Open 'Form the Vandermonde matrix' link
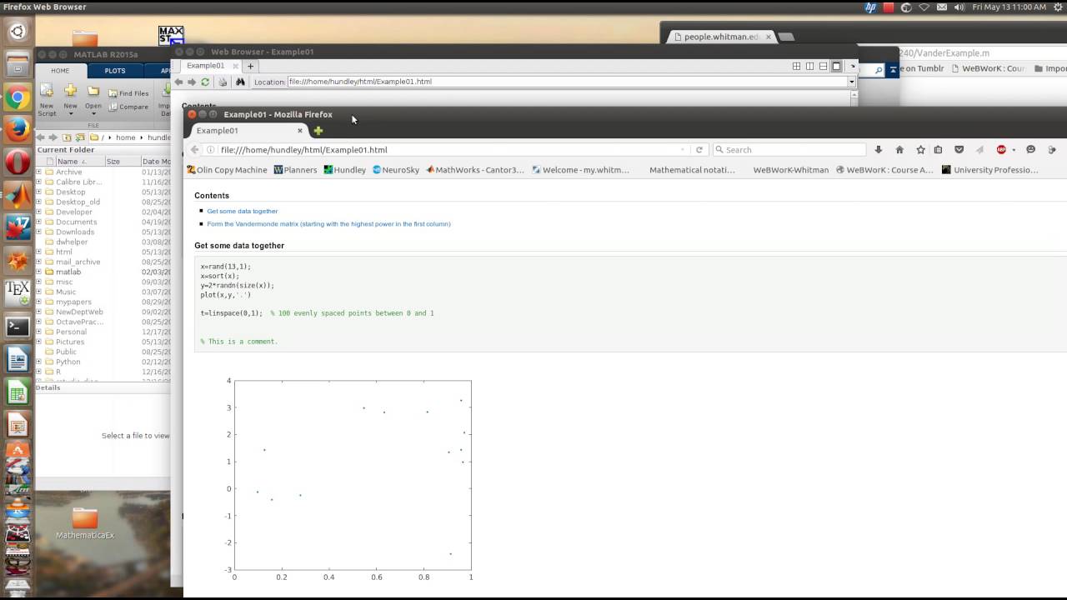The height and width of the screenshot is (600, 1067). pyautogui.click(x=328, y=224)
